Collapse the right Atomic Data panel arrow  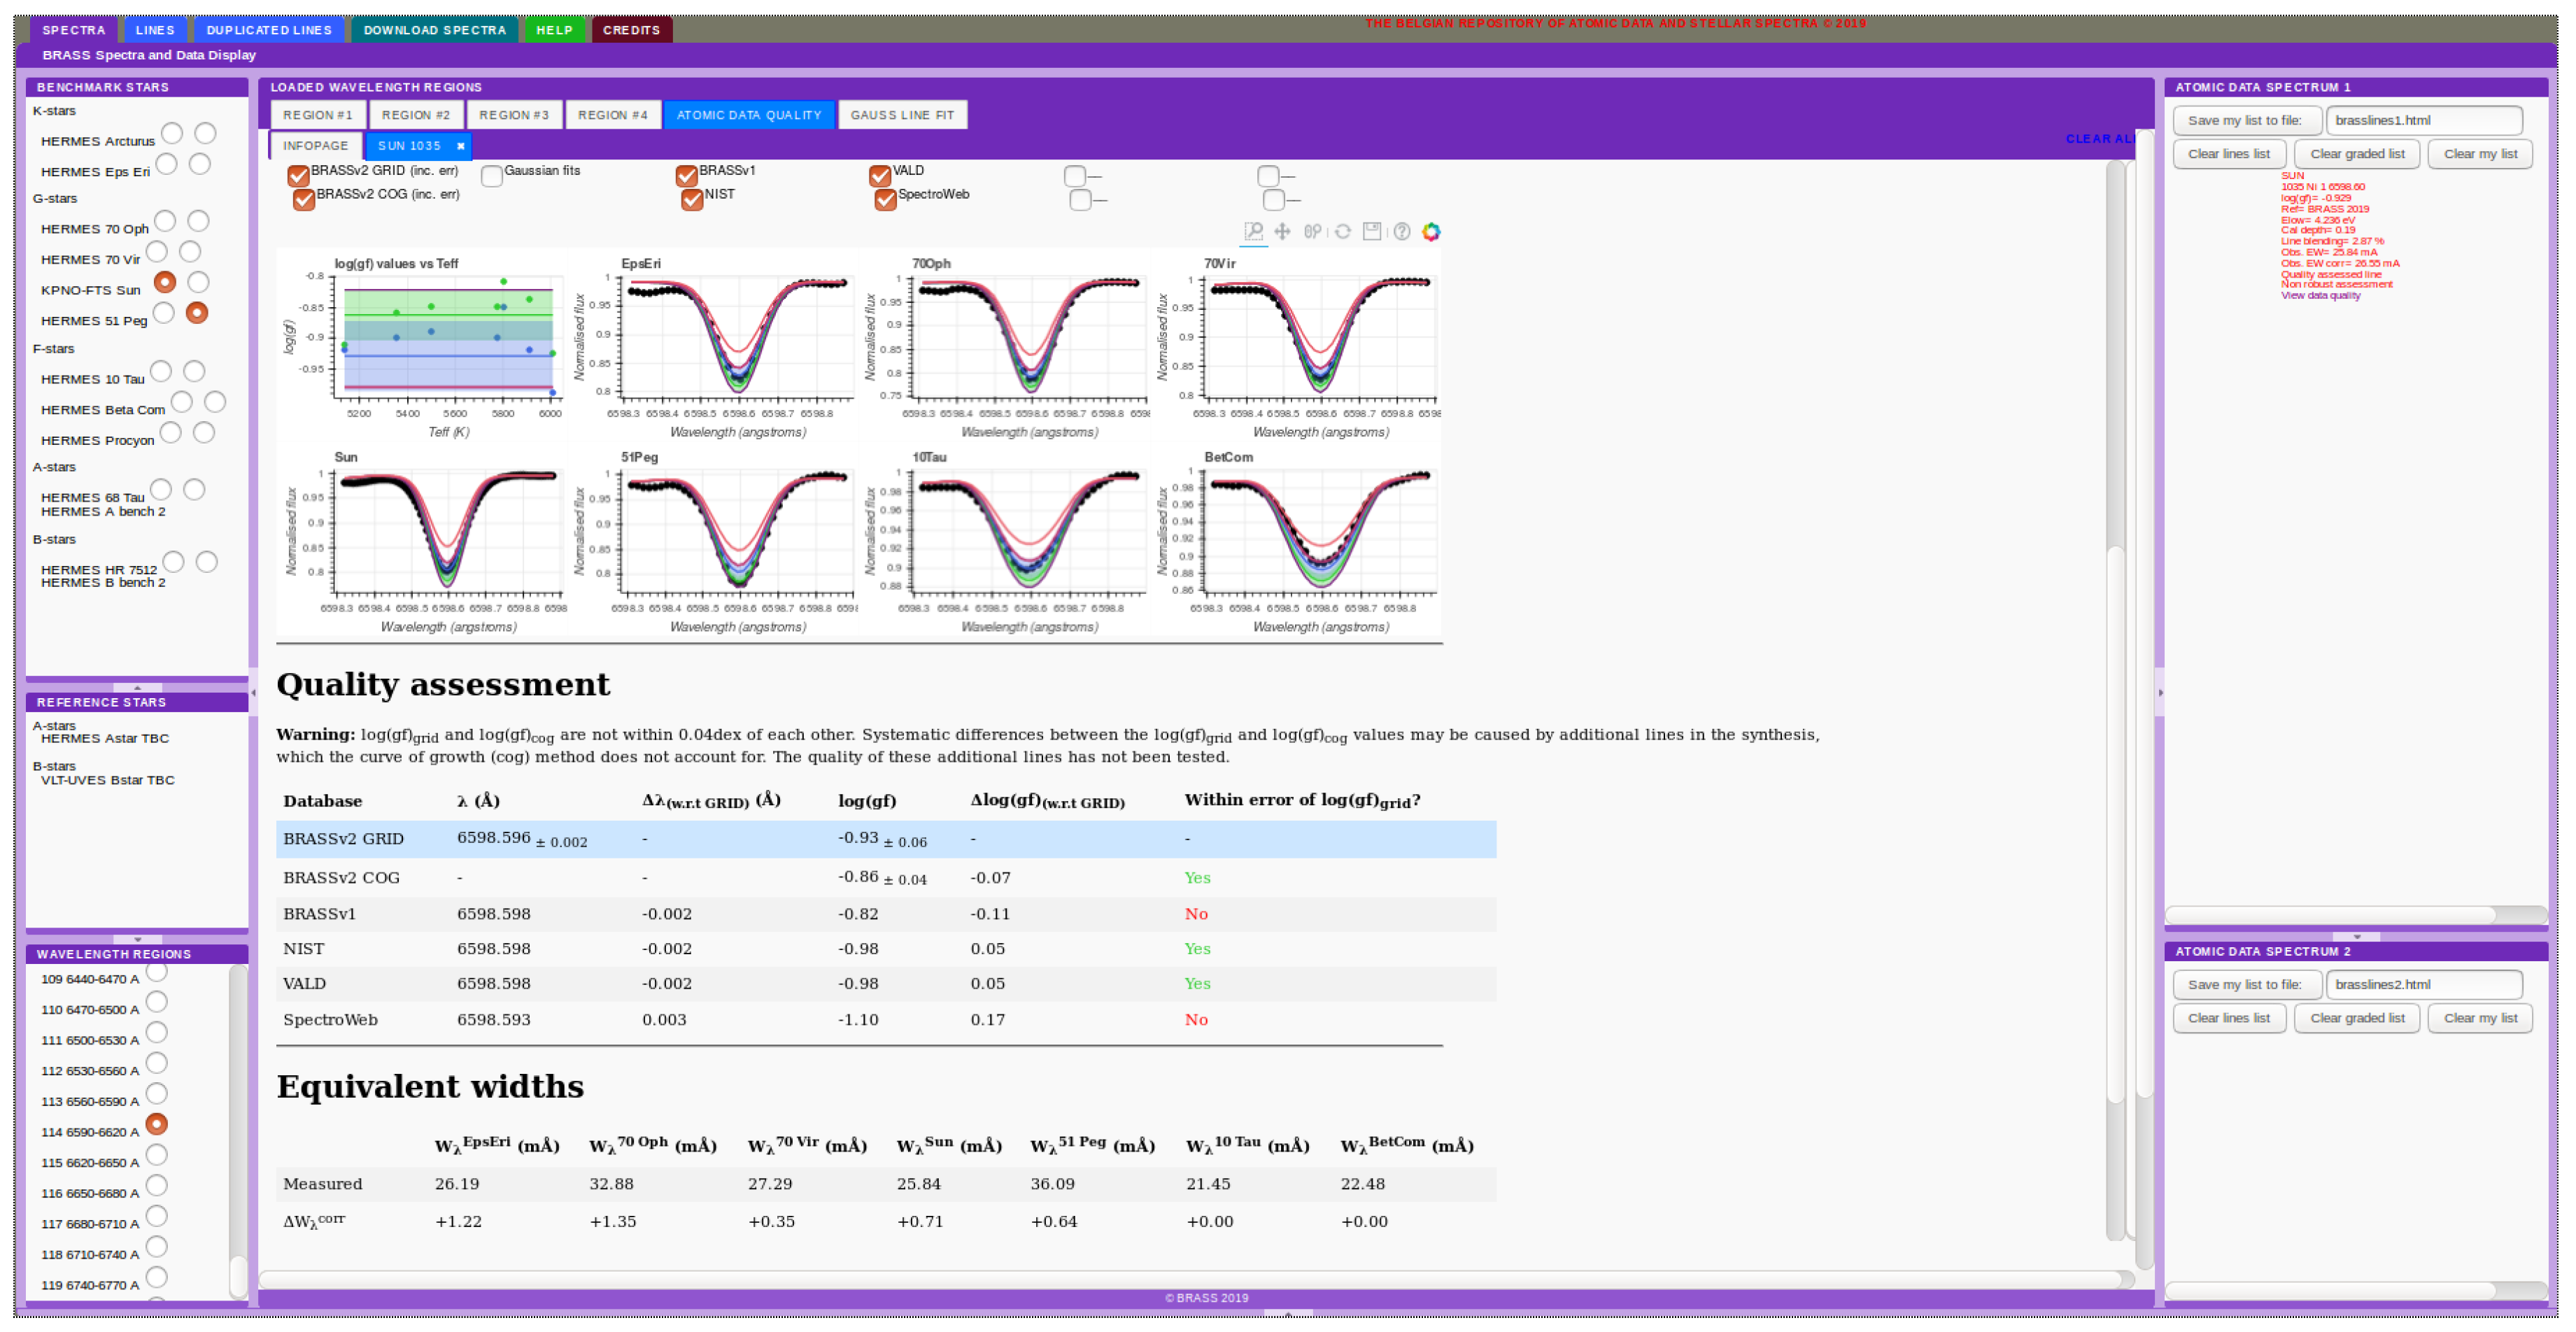click(x=2160, y=692)
